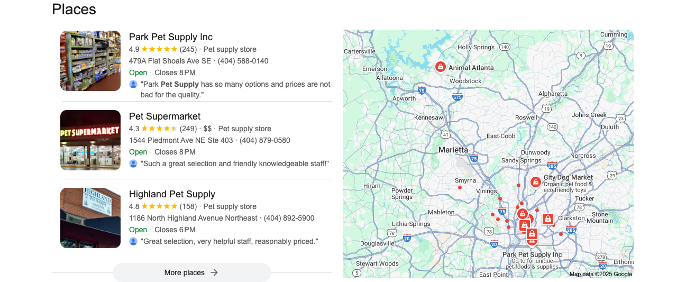Open the Highland Pet Supply listing title
677x282 pixels.
click(172, 194)
